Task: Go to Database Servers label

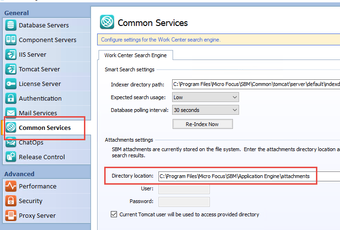Action: (44, 26)
